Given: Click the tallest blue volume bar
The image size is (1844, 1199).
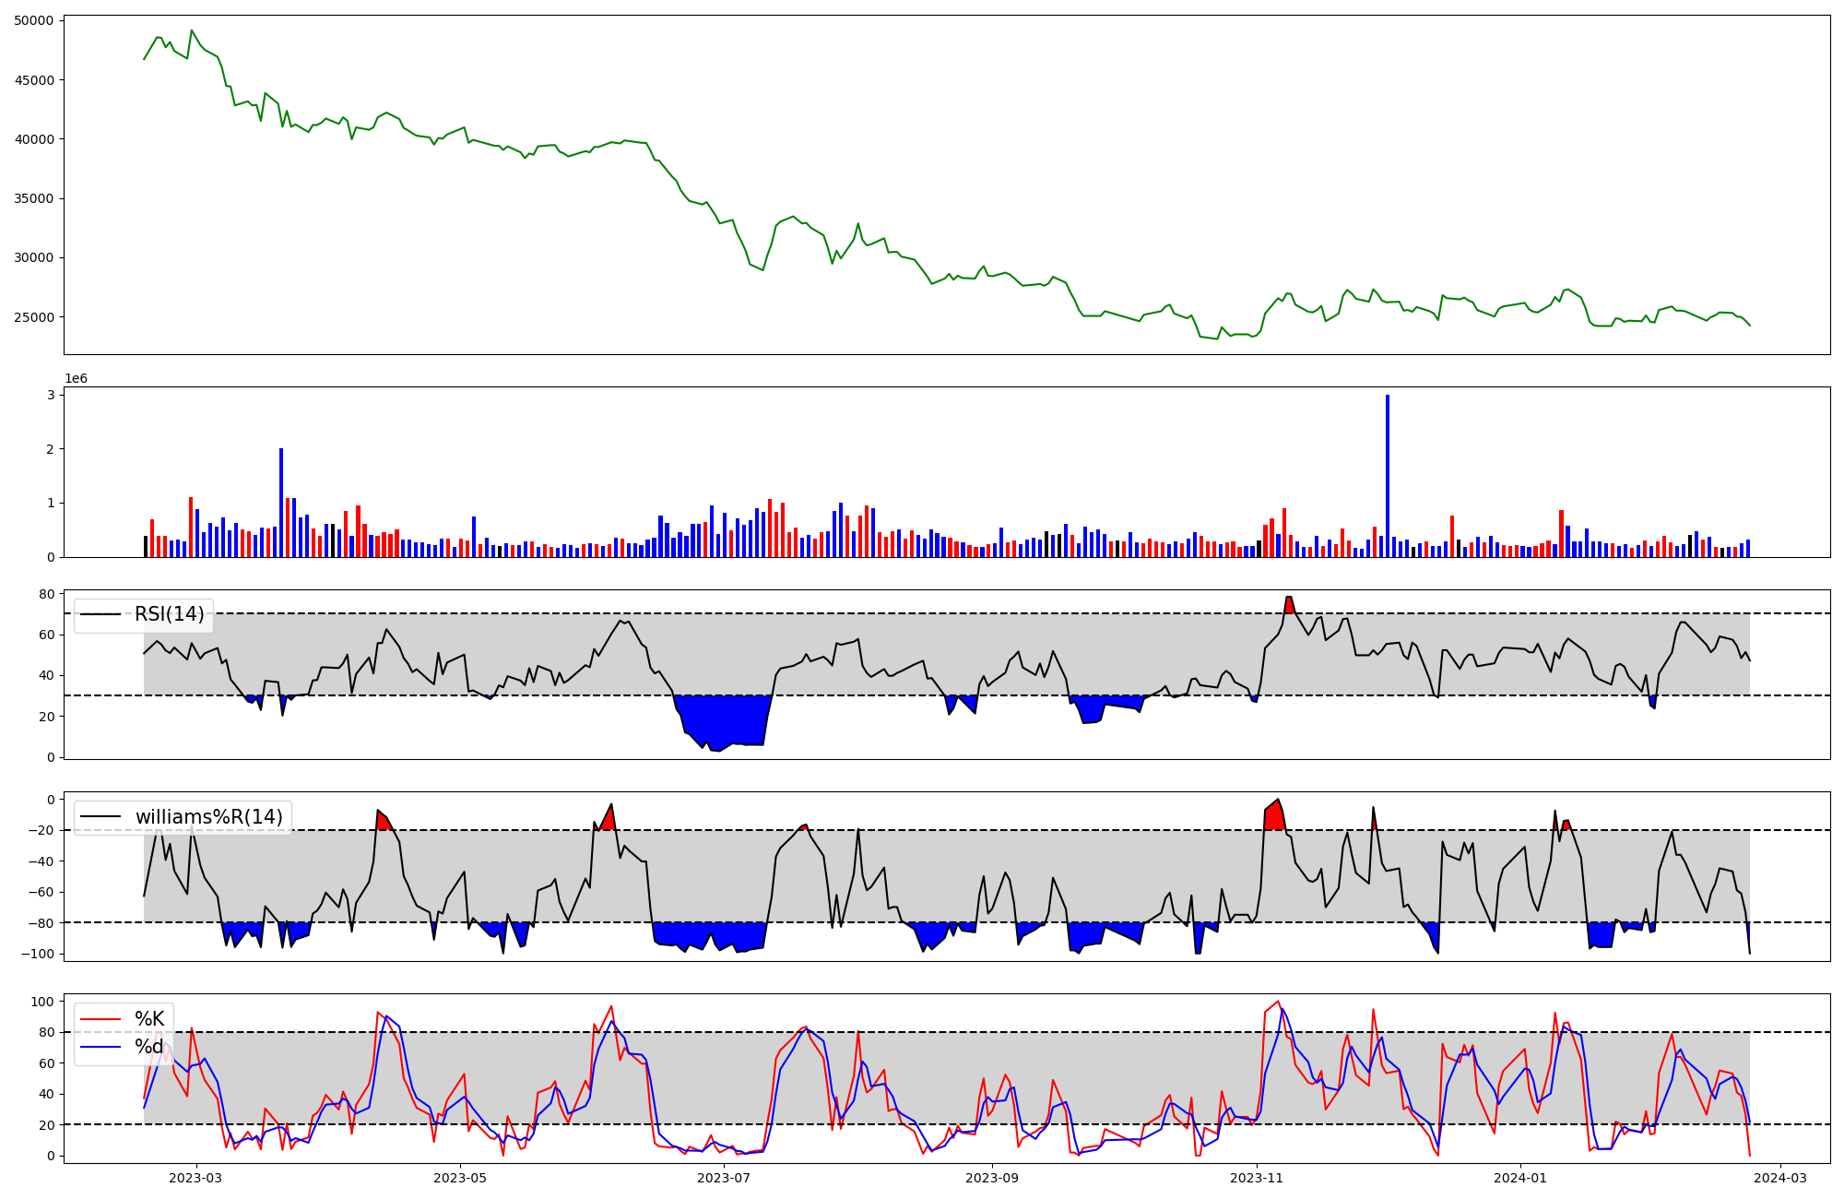Looking at the screenshot, I should [x=1388, y=475].
